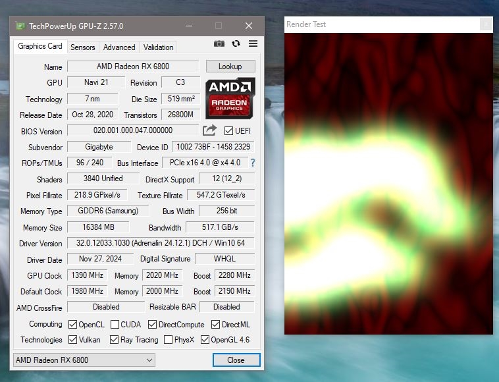Image resolution: width=499 pixels, height=382 pixels.
Task: Click the Resizable BAR Disabled value
Action: 226,307
